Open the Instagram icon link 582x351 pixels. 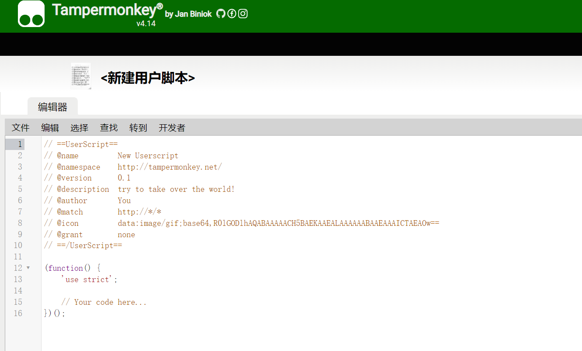click(x=243, y=14)
